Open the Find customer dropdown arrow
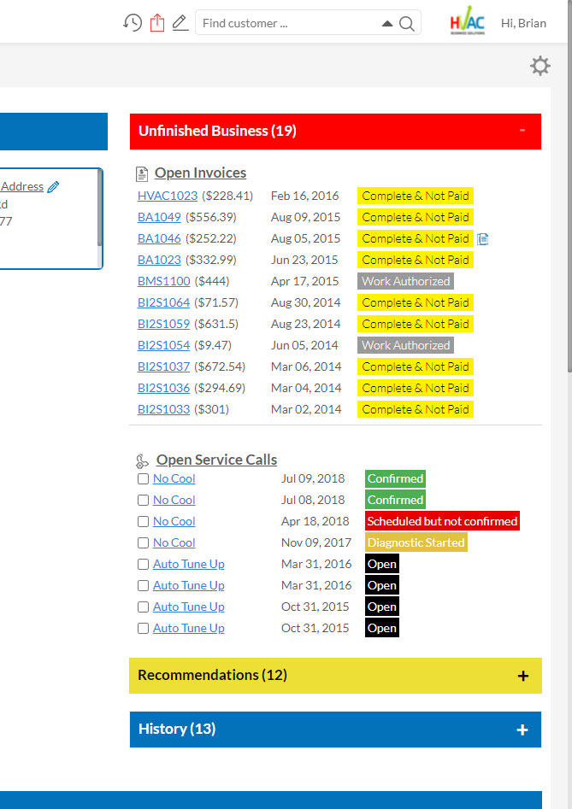This screenshot has height=809, width=572. [x=387, y=24]
